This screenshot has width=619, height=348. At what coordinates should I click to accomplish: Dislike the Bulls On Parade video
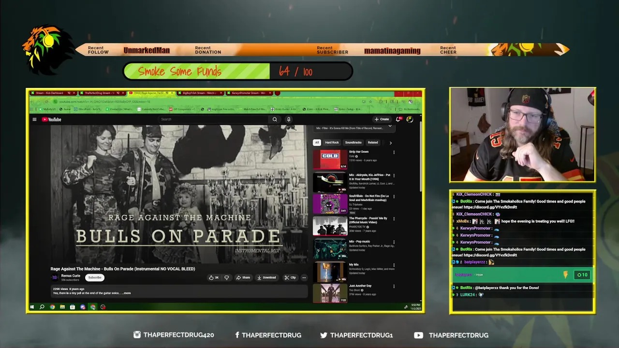pos(226,277)
